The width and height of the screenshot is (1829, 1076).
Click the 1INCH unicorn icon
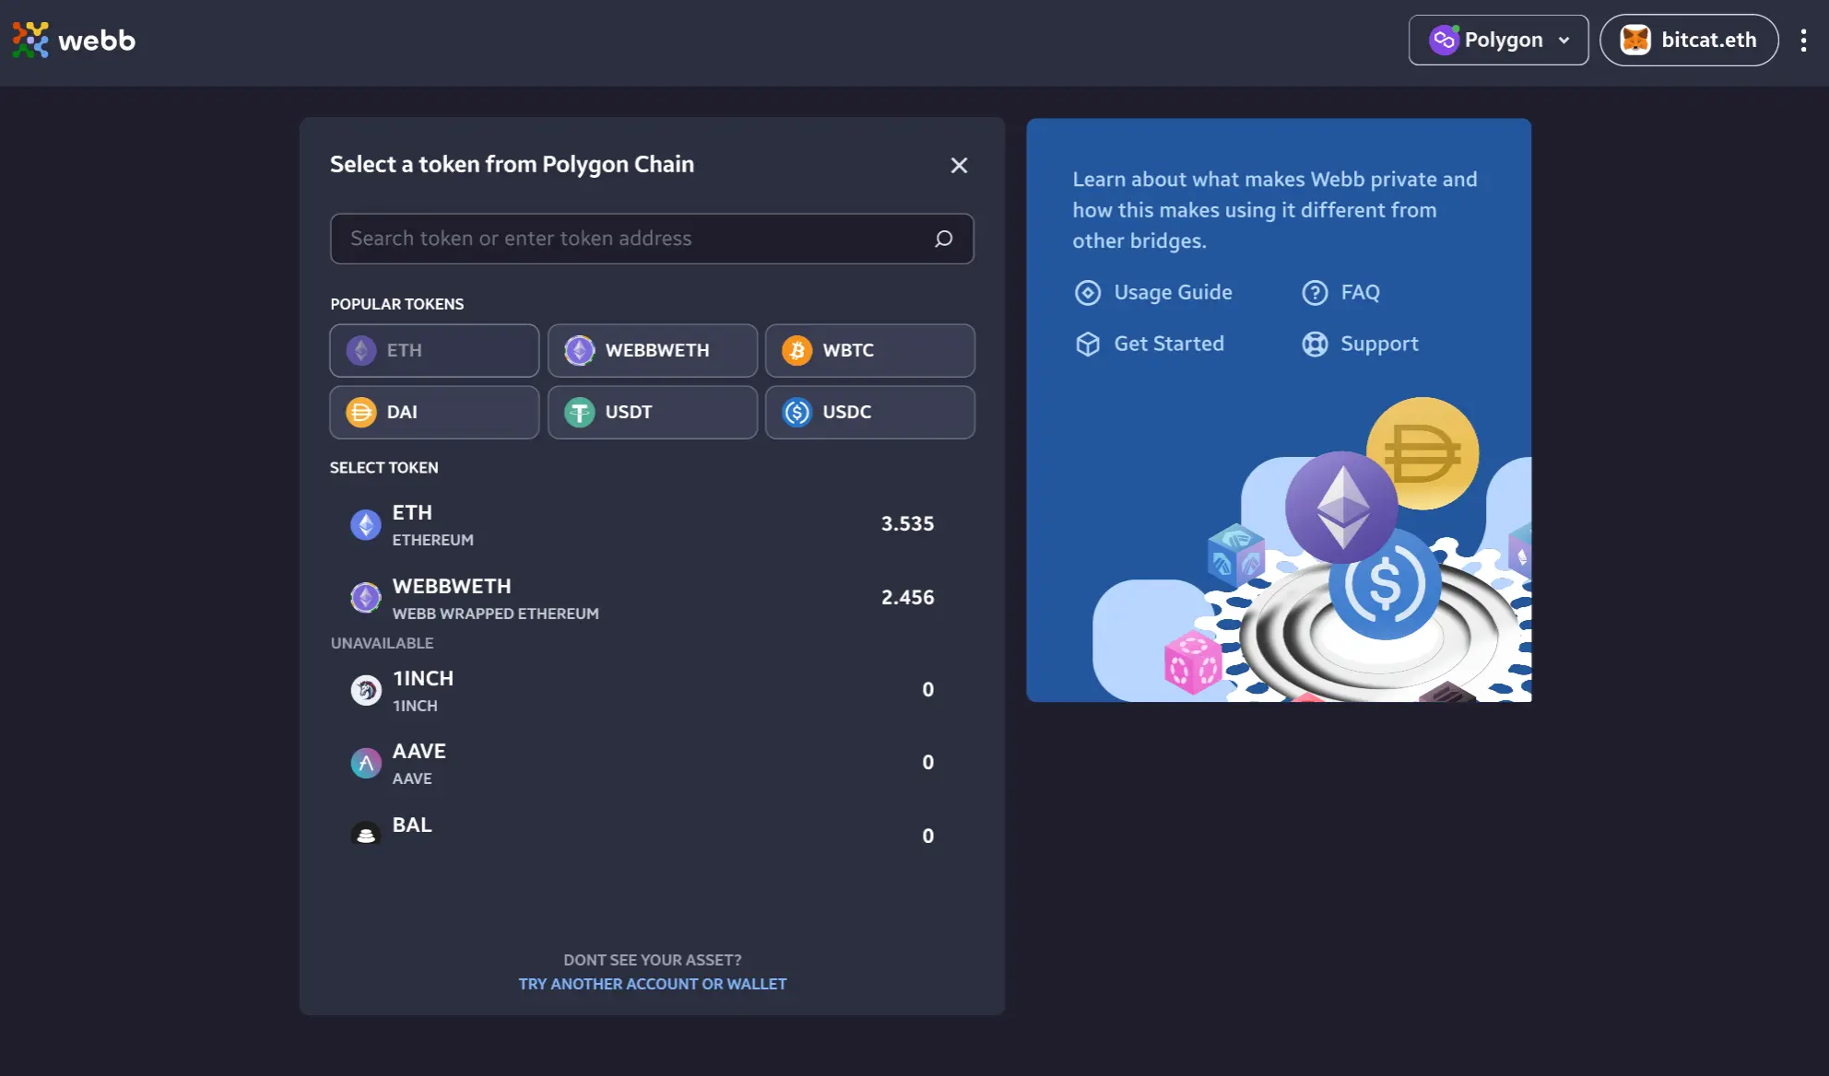click(x=366, y=690)
